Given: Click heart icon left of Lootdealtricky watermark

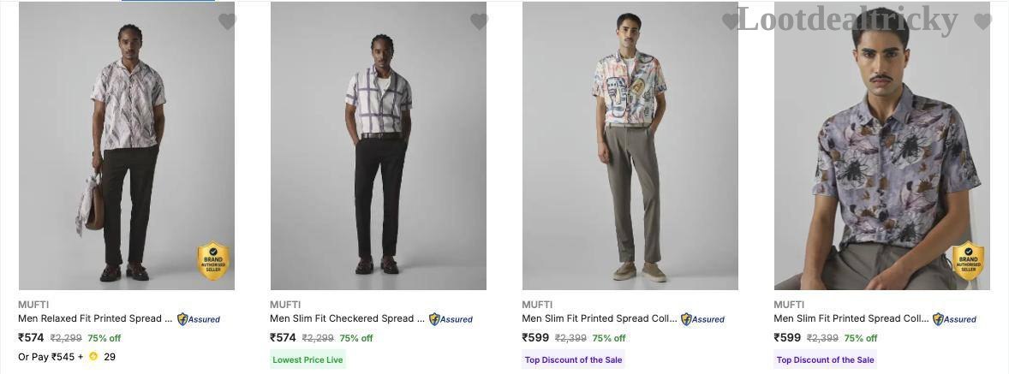Looking at the screenshot, I should pos(731,21).
